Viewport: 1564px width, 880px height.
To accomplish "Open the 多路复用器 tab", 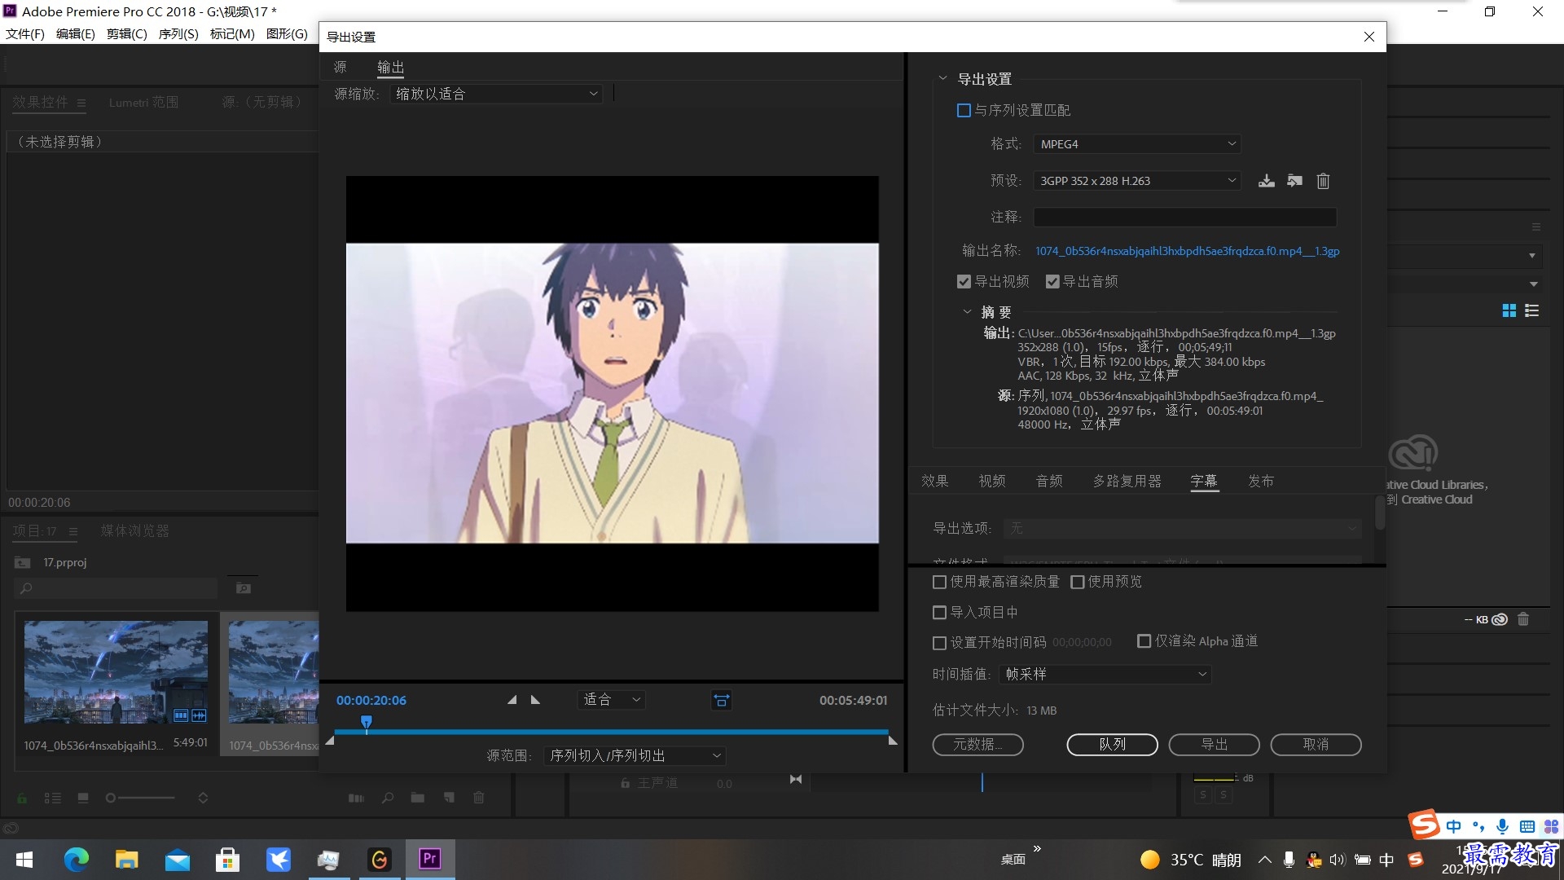I will pyautogui.click(x=1127, y=481).
